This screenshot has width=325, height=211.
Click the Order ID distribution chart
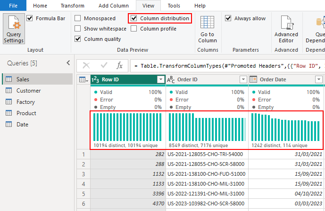[x=207, y=127]
